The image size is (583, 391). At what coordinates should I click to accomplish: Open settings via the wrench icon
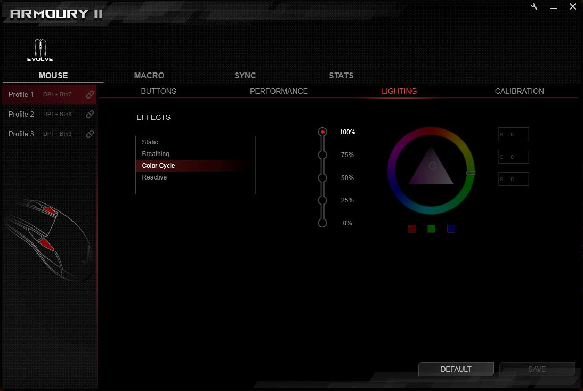point(535,7)
